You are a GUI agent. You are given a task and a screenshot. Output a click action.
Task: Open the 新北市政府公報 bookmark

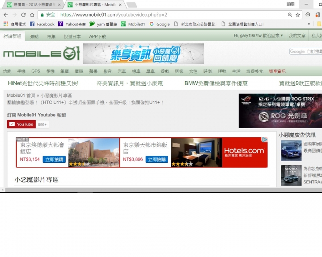point(195,24)
